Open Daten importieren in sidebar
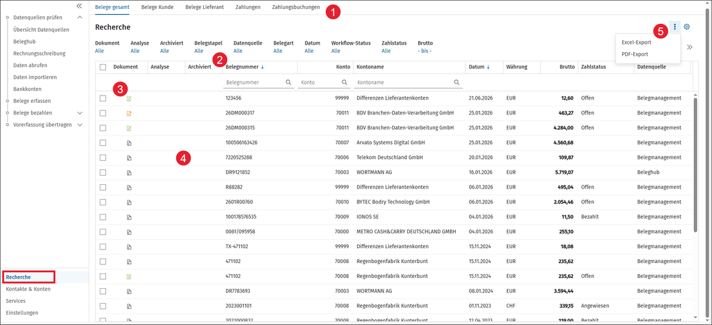 tap(35, 77)
